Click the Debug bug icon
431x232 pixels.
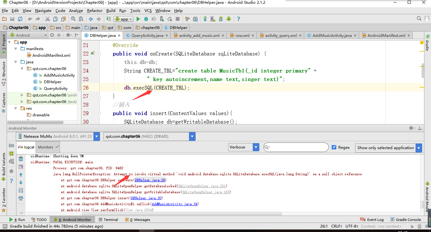[146, 19]
